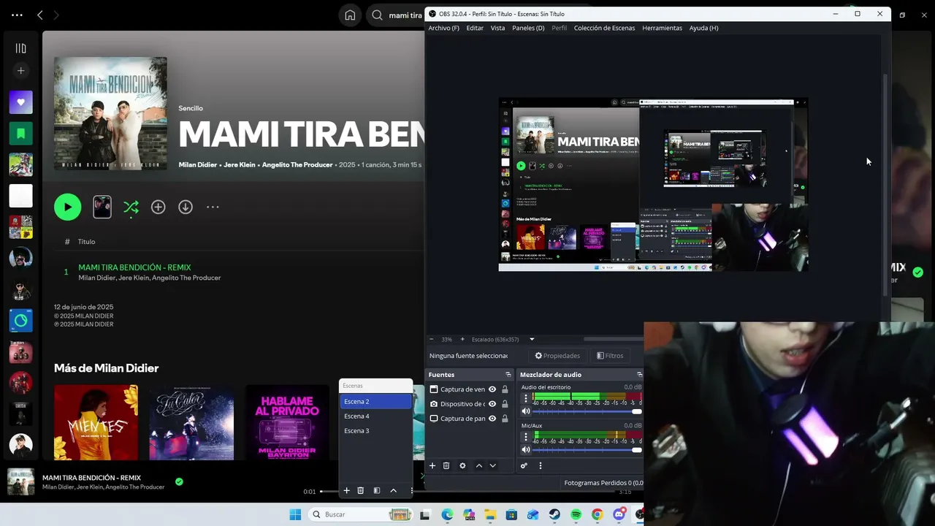
Task: Mute the Mic/Aux channel
Action: pos(525,450)
